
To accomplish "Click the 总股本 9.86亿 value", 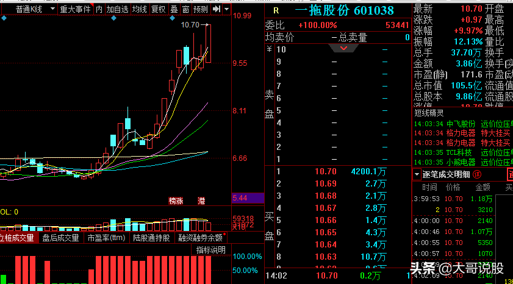I will pyautogui.click(x=469, y=97).
